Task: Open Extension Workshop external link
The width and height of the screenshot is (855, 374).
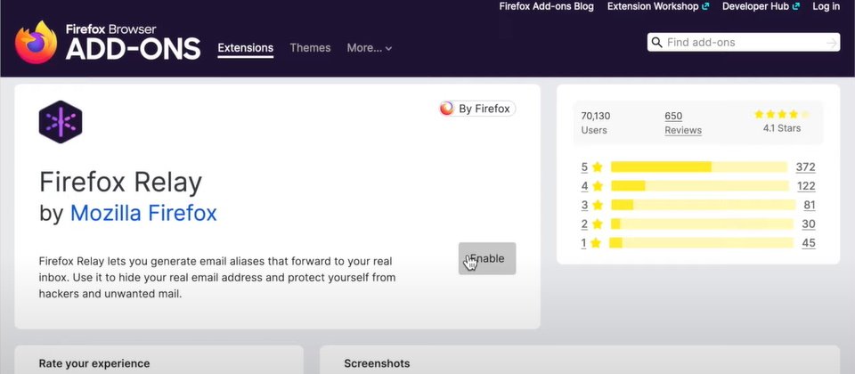Action: [658, 6]
